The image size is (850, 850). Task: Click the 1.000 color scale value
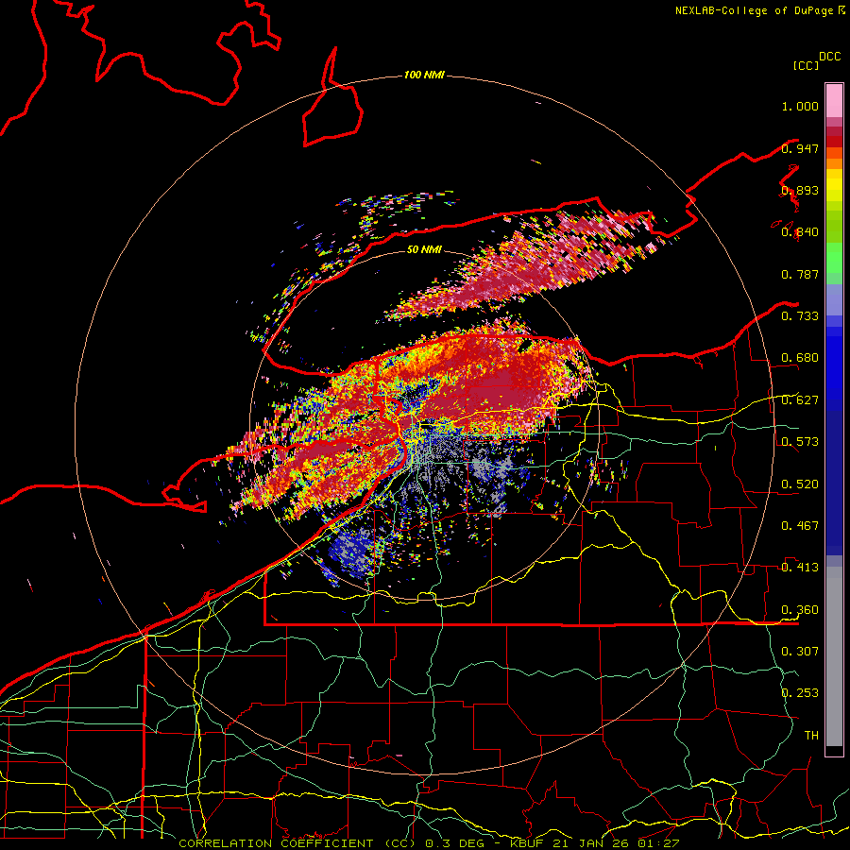tap(800, 106)
